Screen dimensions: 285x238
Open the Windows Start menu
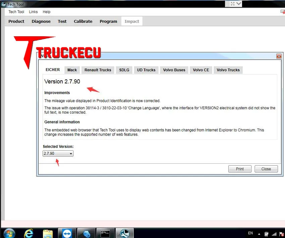click(x=9, y=233)
